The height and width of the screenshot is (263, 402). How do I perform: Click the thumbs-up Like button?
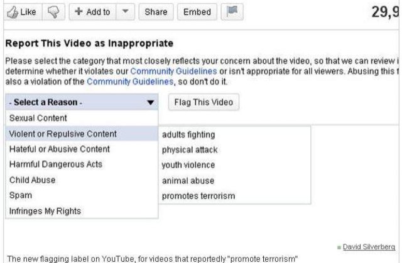(x=23, y=12)
